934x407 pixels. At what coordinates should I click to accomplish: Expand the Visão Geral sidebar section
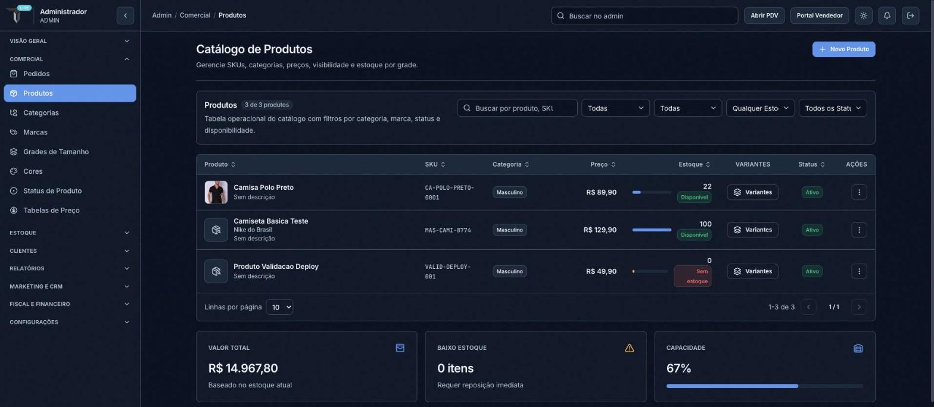tap(70, 41)
